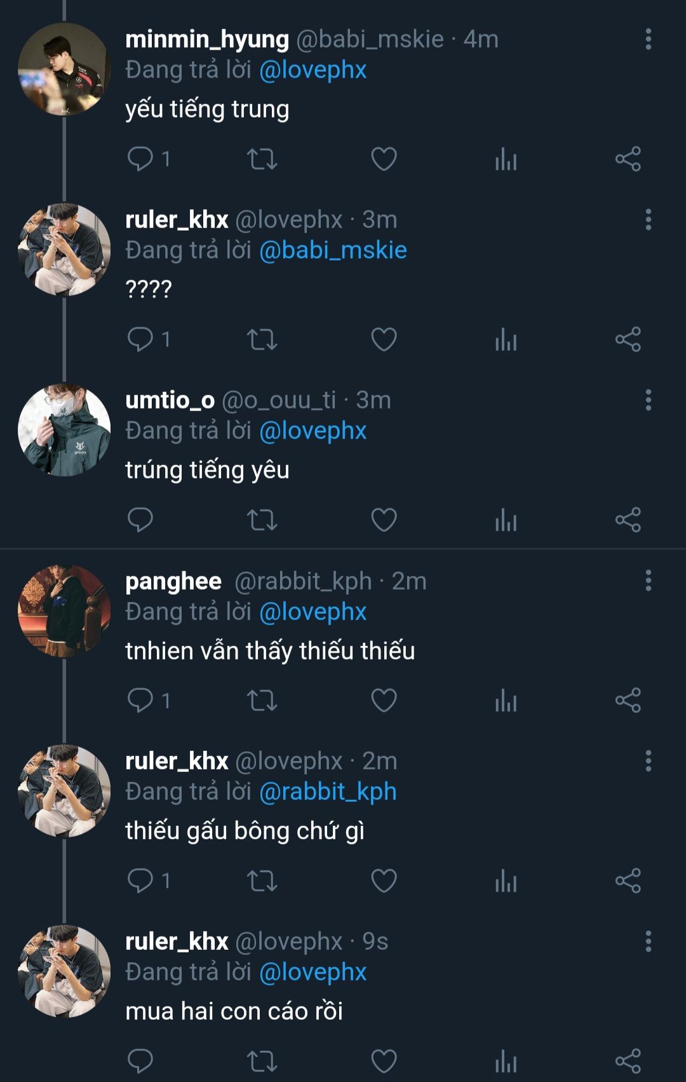Open panghee's profile picture
This screenshot has width=686, height=1082.
[64, 611]
